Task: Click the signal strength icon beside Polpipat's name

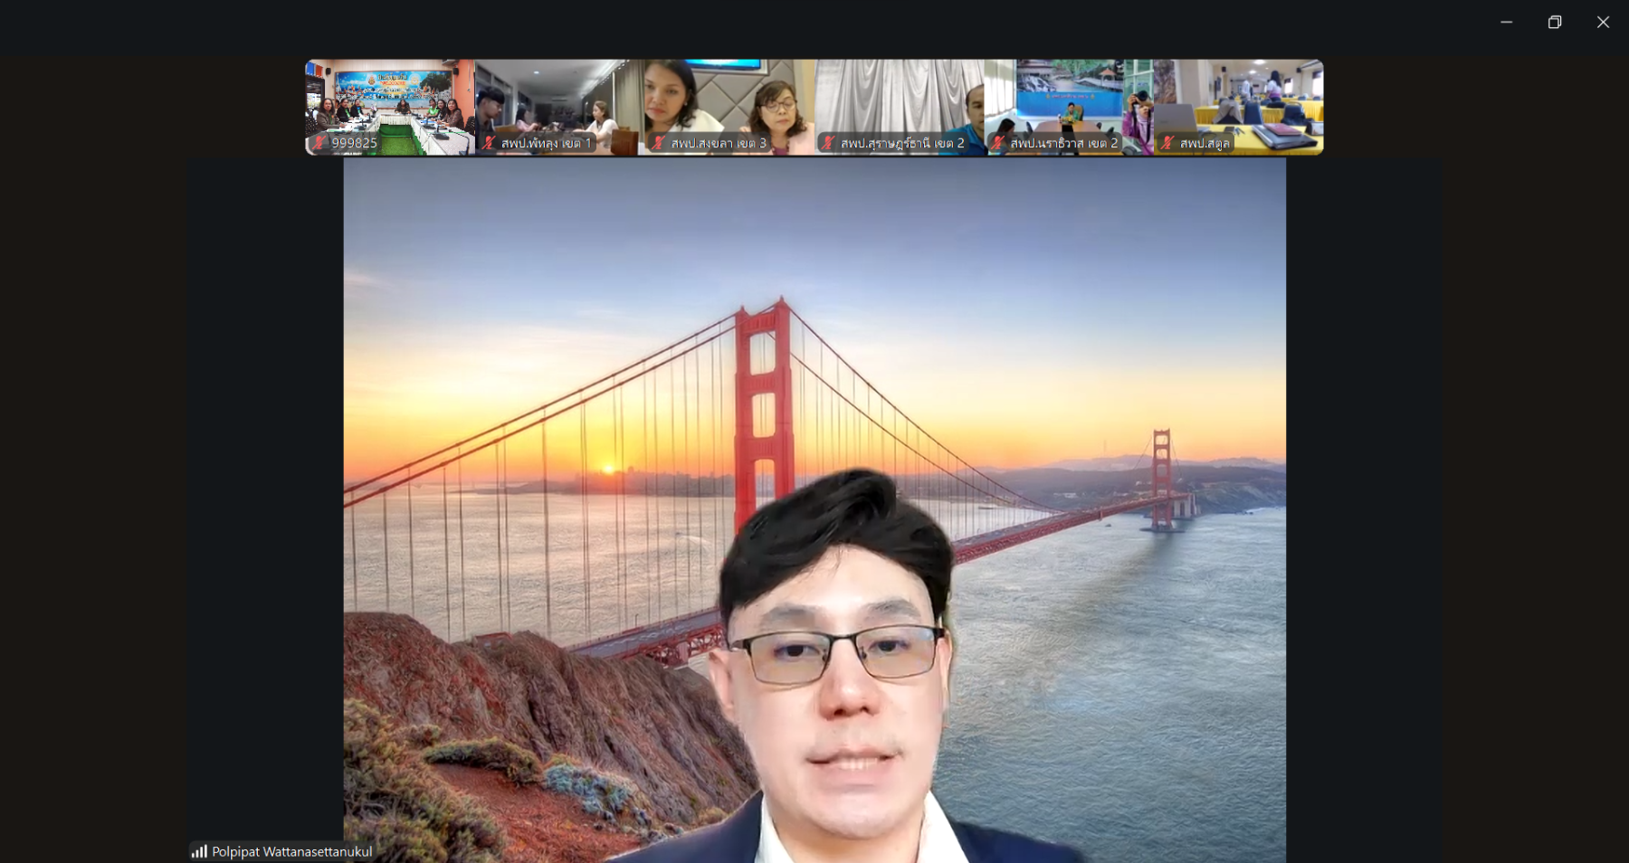Action: coord(199,851)
